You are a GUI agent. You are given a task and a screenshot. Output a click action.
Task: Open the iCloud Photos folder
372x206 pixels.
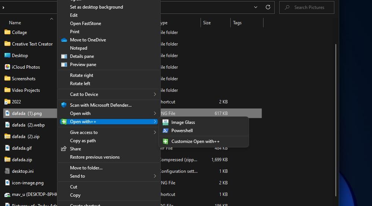coord(26,67)
